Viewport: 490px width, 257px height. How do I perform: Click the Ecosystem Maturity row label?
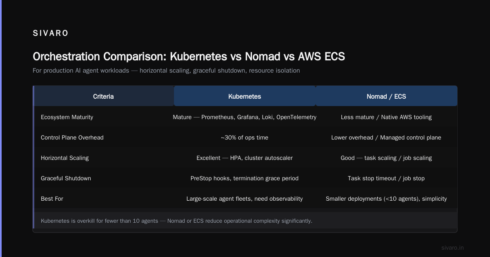click(x=67, y=117)
